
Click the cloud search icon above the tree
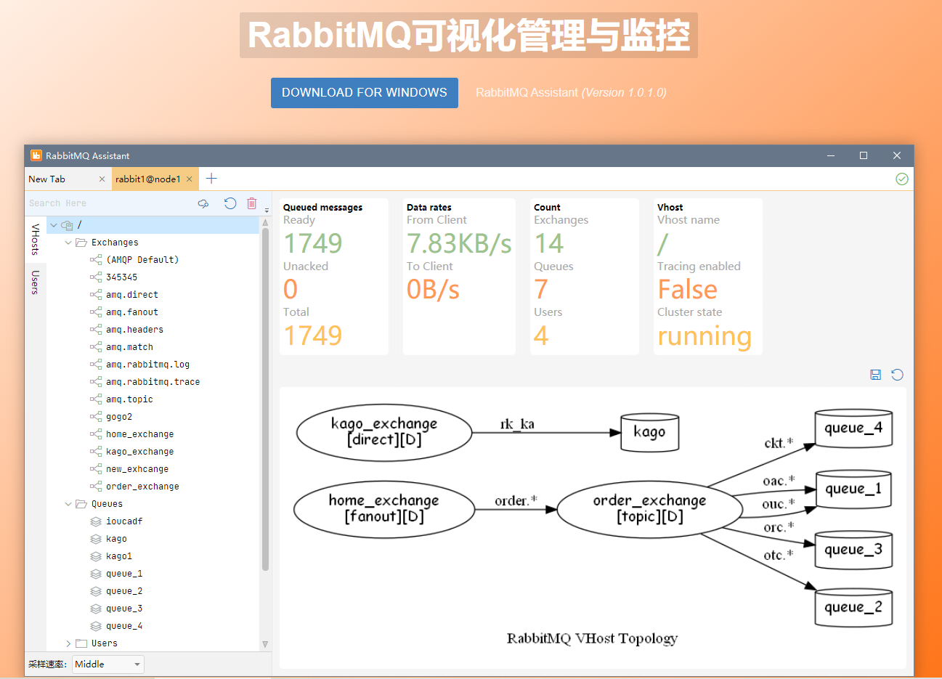(x=203, y=203)
